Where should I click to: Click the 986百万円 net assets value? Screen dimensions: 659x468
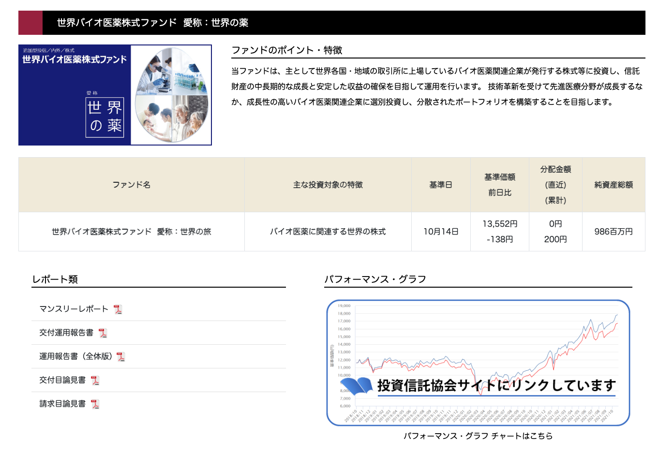coord(614,232)
